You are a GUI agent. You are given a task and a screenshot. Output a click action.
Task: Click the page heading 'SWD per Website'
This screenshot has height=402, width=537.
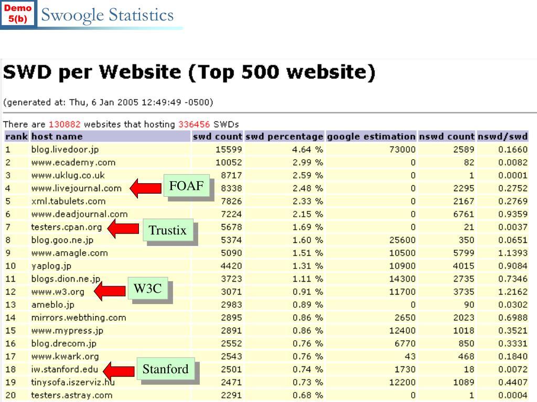click(91, 73)
